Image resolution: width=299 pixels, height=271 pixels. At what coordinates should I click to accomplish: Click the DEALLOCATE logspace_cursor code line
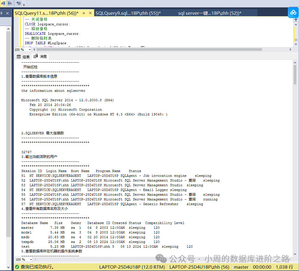(53, 34)
